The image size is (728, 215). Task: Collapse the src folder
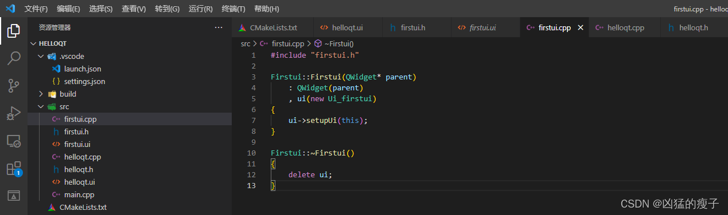pos(41,106)
